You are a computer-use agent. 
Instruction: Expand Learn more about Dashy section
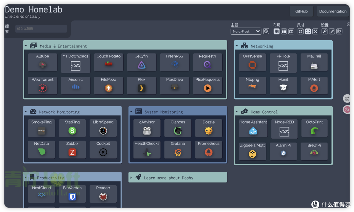(178, 178)
